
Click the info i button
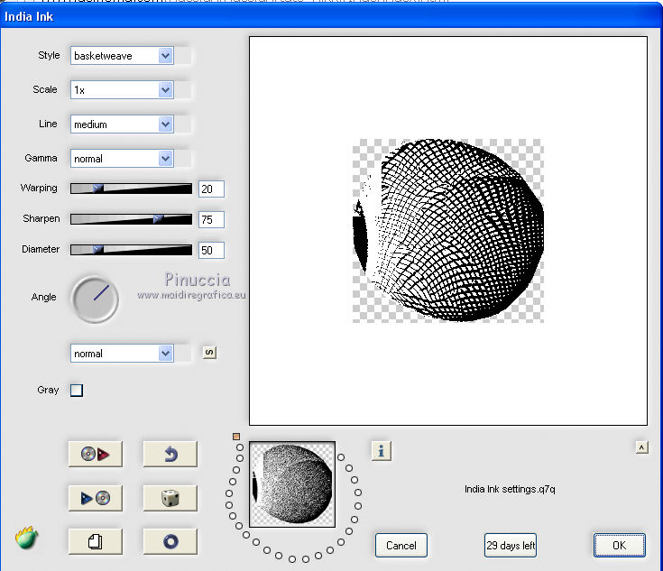tap(382, 451)
